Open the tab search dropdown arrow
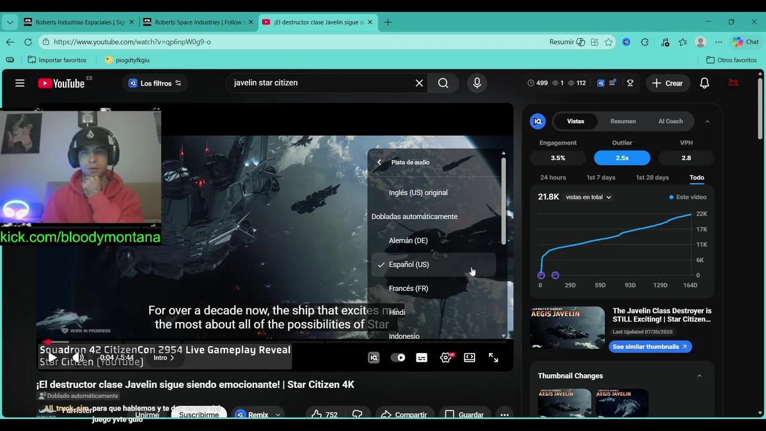The width and height of the screenshot is (766, 431). point(10,22)
